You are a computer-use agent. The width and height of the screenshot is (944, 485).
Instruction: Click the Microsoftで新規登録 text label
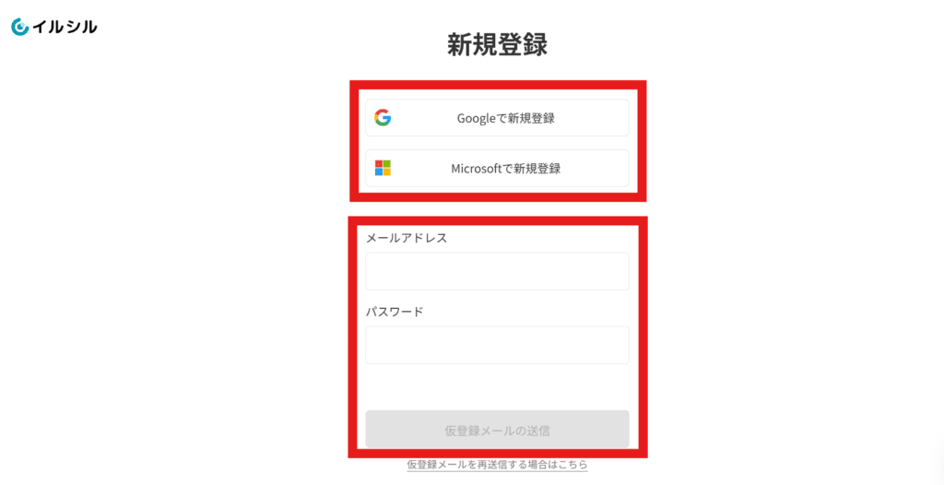[x=506, y=170]
